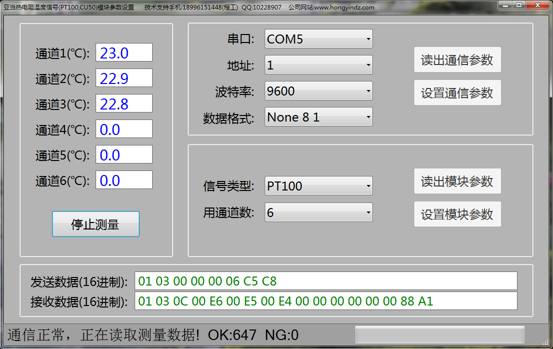Click the 通道1 temperature field
This screenshot has height=349, width=553.
pyautogui.click(x=124, y=53)
